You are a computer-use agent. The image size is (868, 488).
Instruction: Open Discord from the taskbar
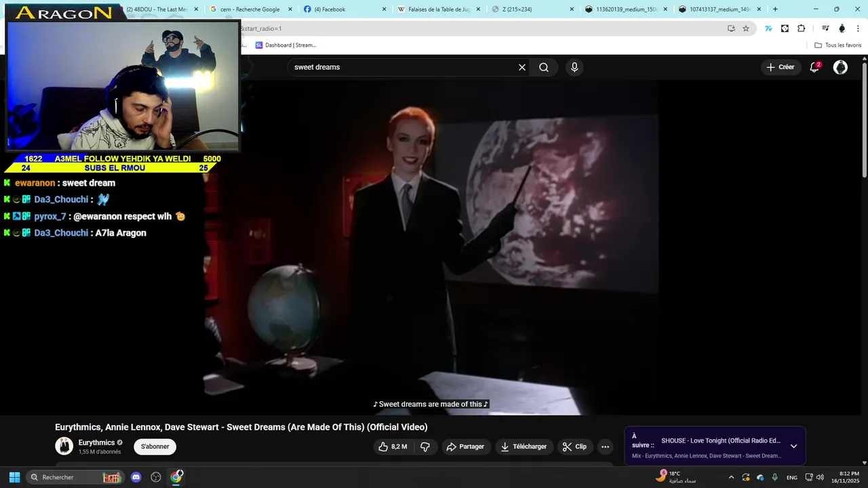(136, 477)
